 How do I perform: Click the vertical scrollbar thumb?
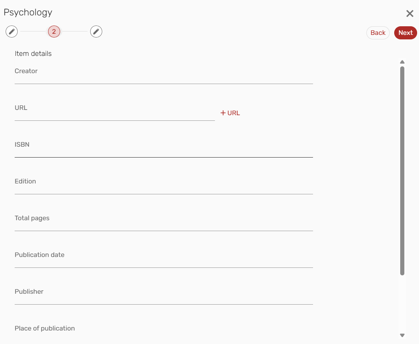click(x=402, y=171)
